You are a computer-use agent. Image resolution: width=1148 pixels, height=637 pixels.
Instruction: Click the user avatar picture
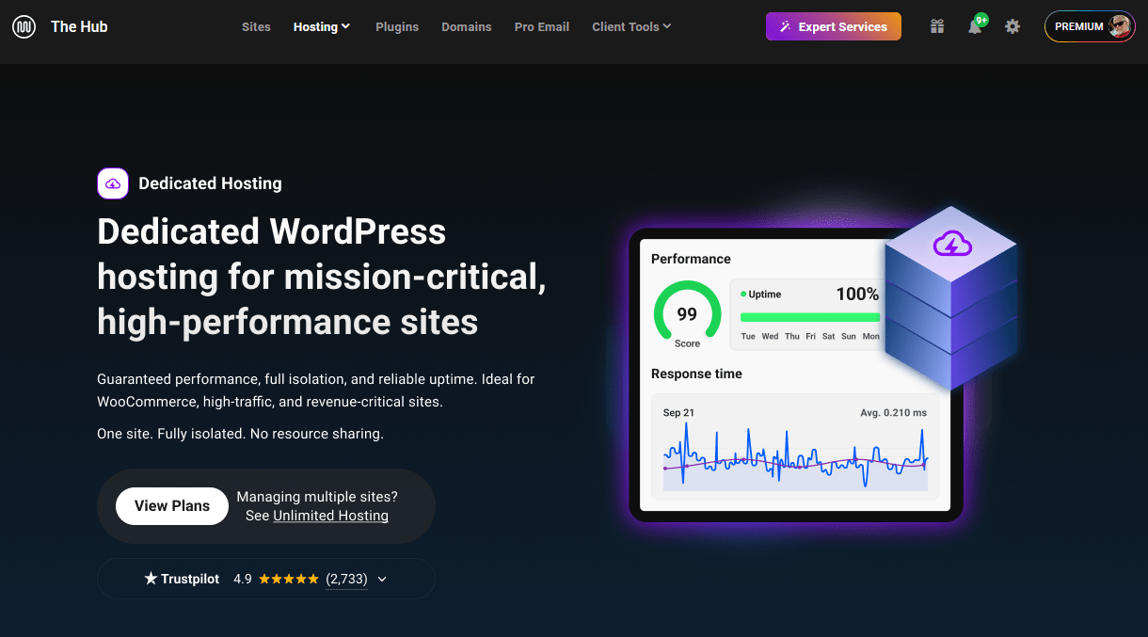(1120, 26)
